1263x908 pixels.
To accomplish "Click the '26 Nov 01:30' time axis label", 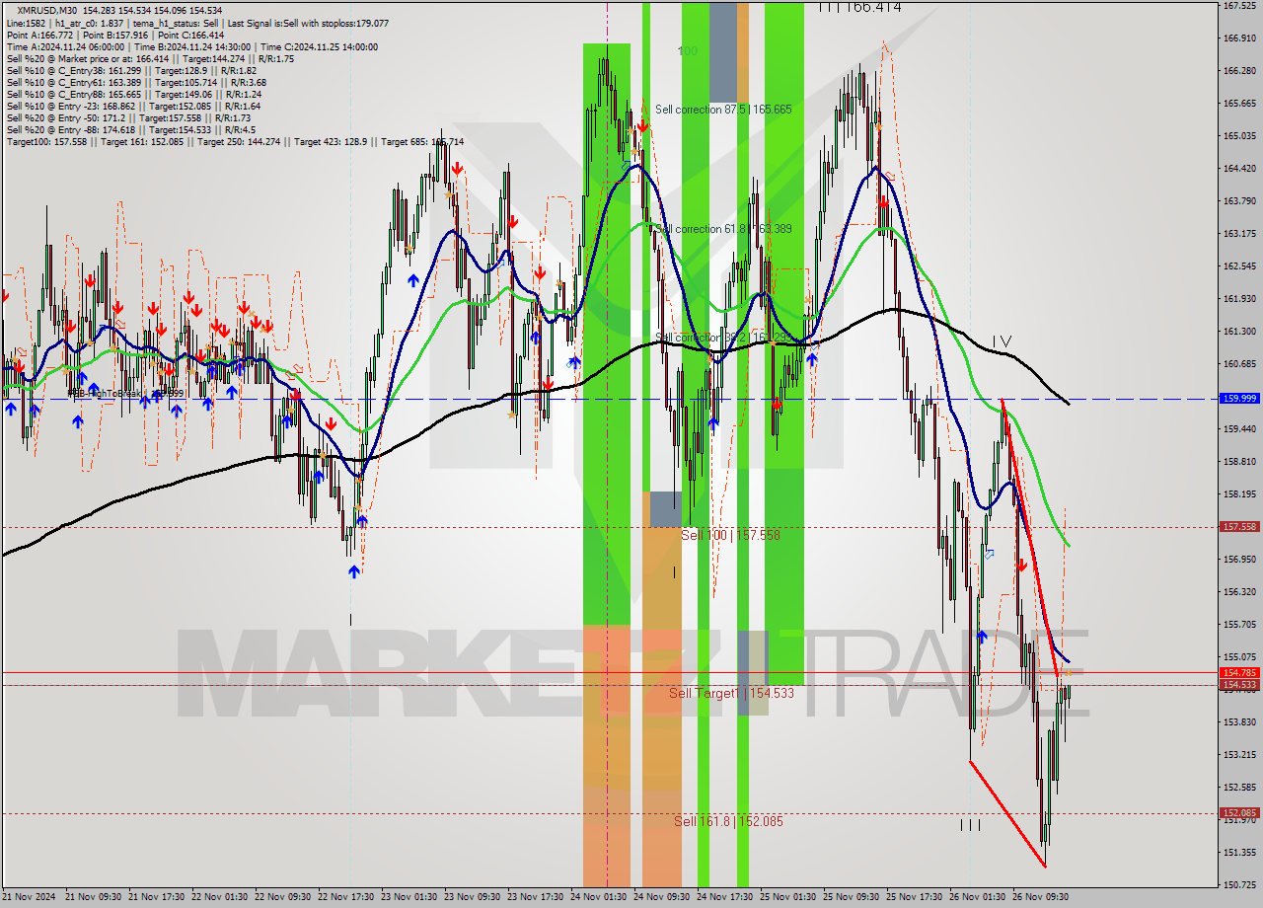I will (977, 897).
